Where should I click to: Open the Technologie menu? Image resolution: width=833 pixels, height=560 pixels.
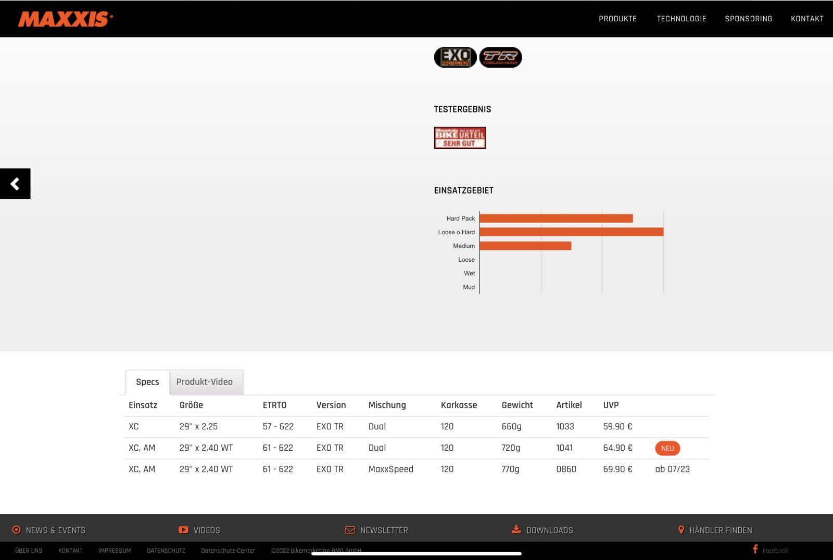pos(681,19)
